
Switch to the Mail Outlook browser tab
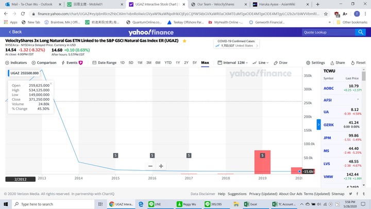click(33, 4)
